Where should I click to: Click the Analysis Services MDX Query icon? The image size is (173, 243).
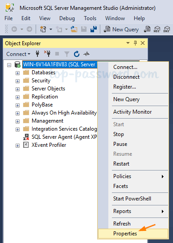pos(157,29)
